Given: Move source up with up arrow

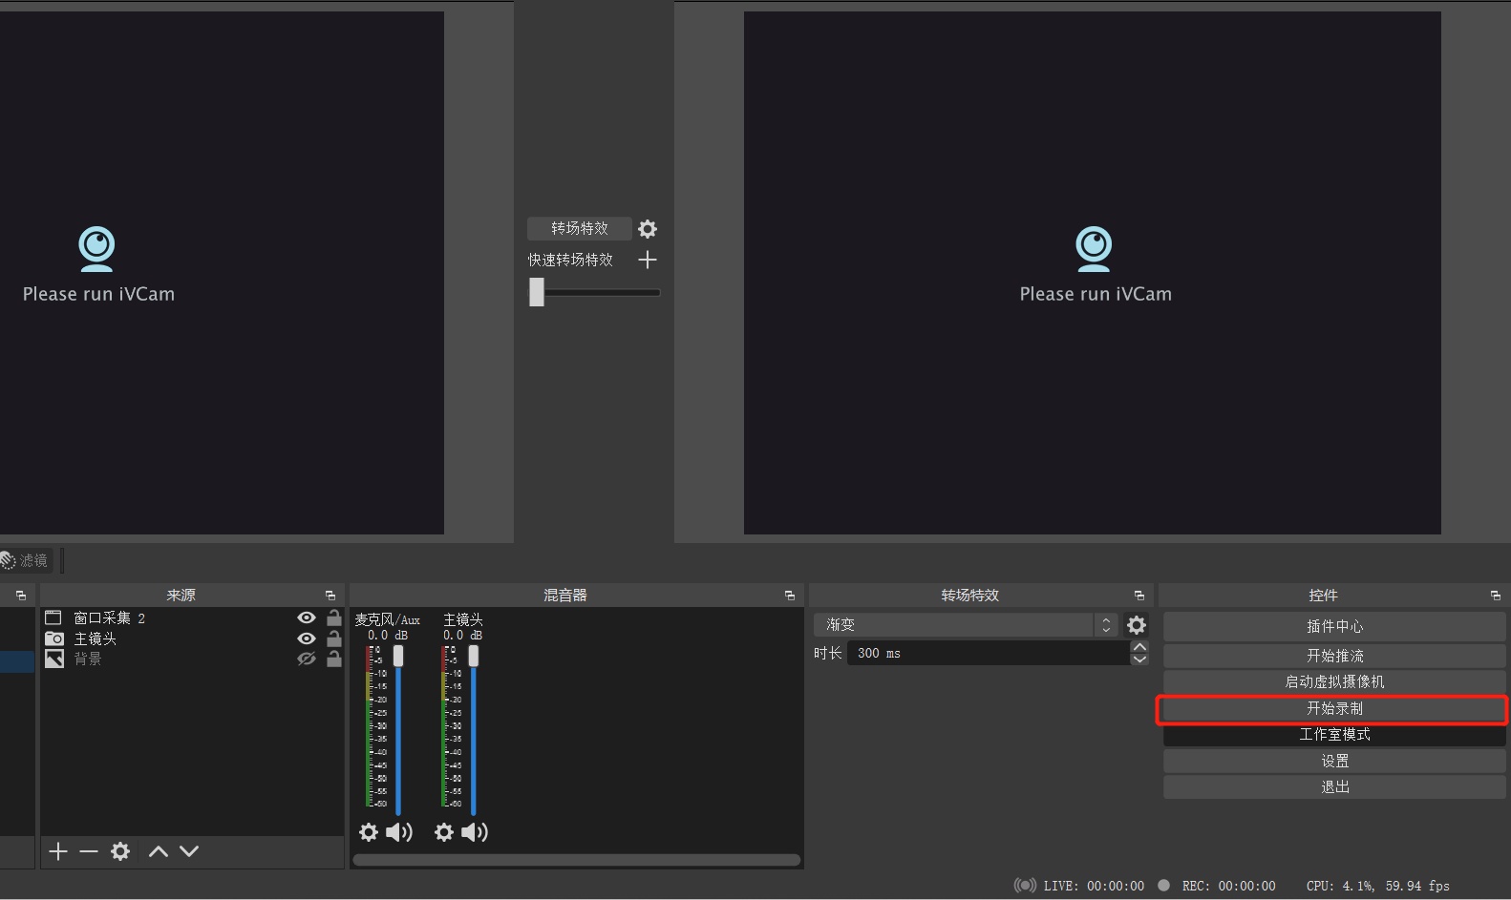Looking at the screenshot, I should 159,851.
